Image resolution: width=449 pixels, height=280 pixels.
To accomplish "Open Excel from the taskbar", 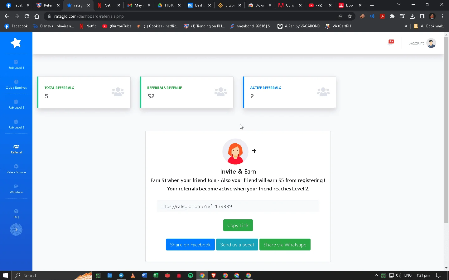I will [x=156, y=275].
